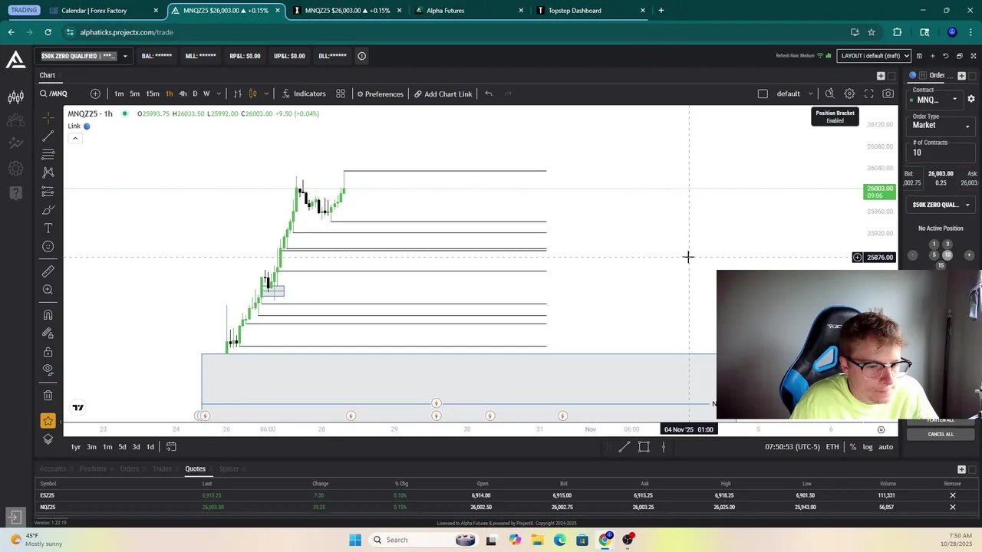Select the 5m timeframe
This screenshot has width=982, height=552.
[134, 94]
